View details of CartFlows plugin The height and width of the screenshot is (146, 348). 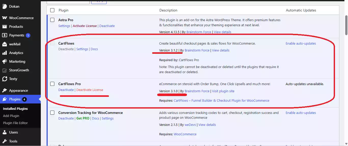(x=221, y=50)
